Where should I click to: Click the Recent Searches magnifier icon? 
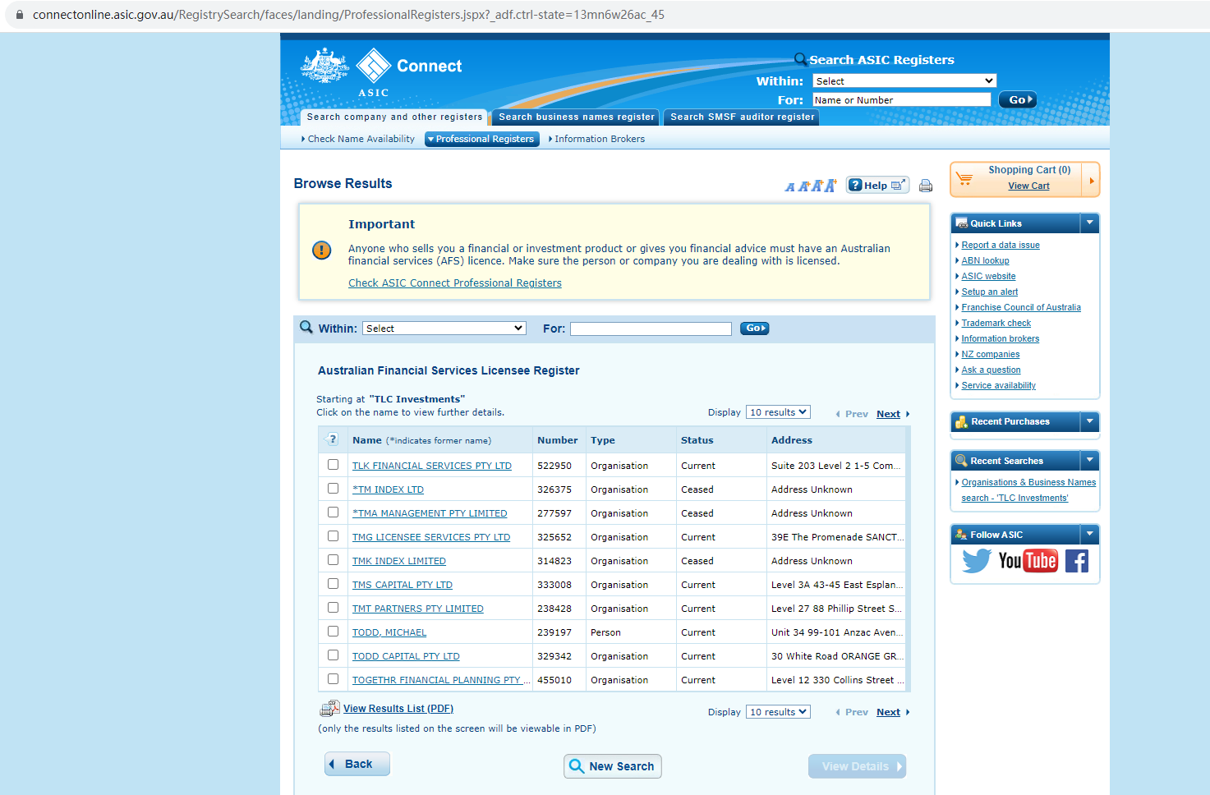[961, 461]
